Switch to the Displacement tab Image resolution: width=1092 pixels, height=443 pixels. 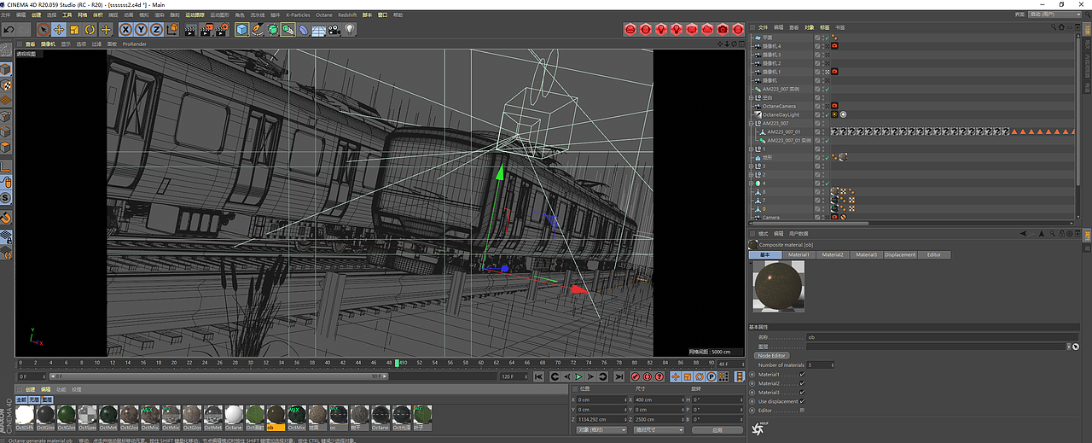tap(900, 254)
